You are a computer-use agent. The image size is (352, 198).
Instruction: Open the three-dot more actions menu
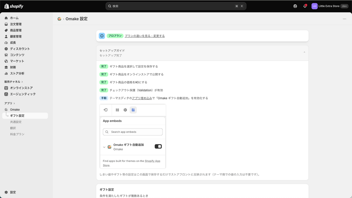coord(344,19)
